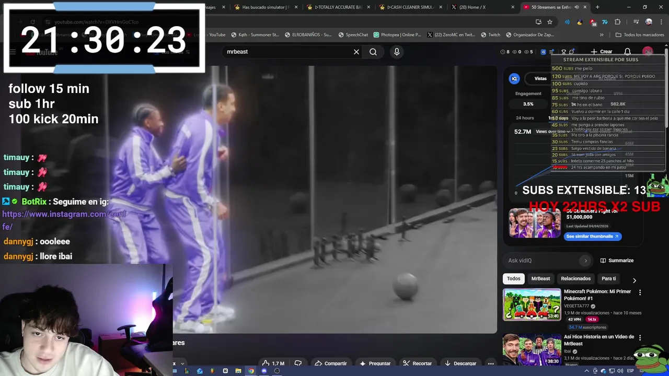Clear the mrbeast search text

[356, 52]
